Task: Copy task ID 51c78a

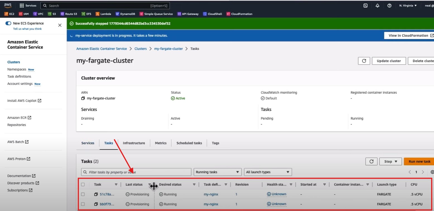Action: pos(96,194)
